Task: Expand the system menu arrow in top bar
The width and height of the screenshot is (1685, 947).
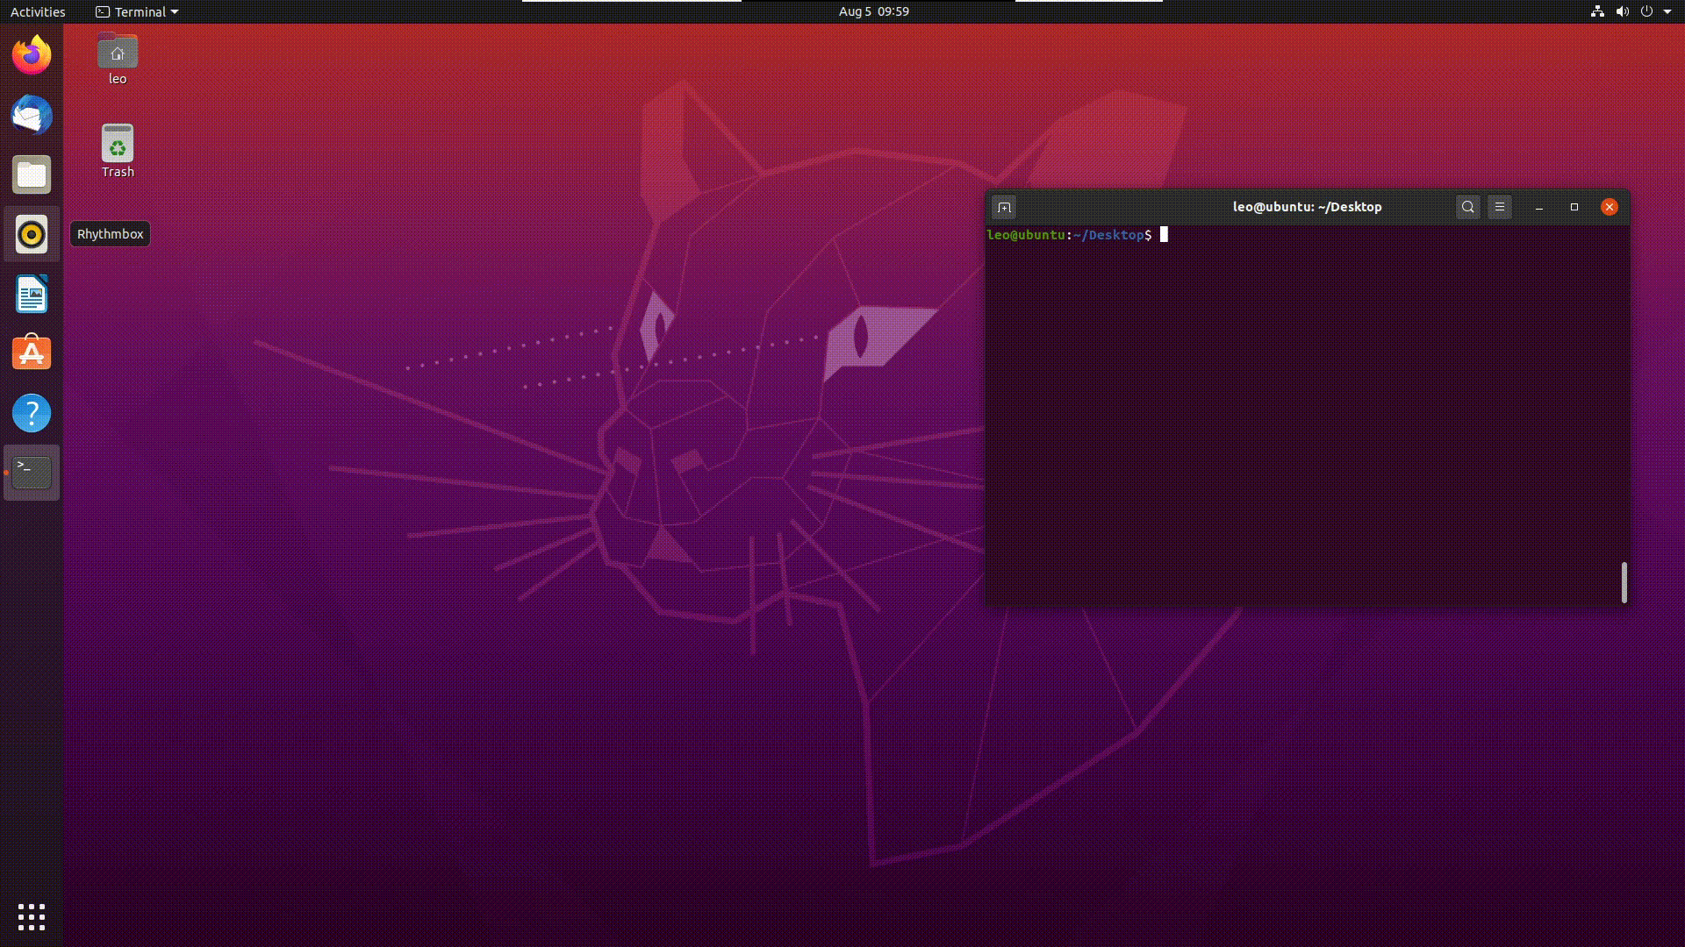Action: click(x=1667, y=11)
